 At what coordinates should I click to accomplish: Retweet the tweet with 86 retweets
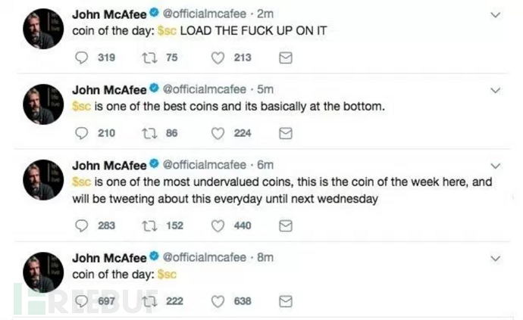150,133
